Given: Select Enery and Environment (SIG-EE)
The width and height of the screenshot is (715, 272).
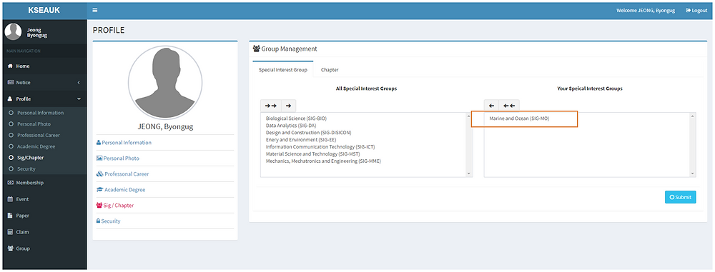Looking at the screenshot, I should (301, 140).
